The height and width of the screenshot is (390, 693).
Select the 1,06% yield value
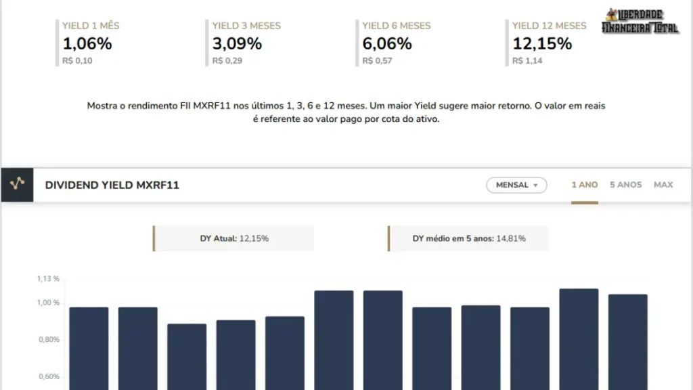[x=87, y=44]
